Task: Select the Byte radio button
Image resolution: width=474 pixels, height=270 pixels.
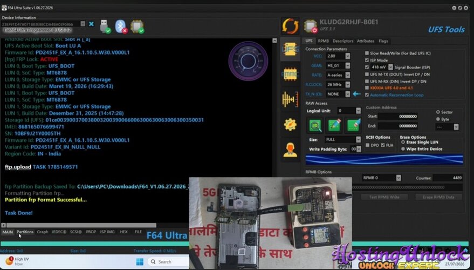Action: pos(438,119)
